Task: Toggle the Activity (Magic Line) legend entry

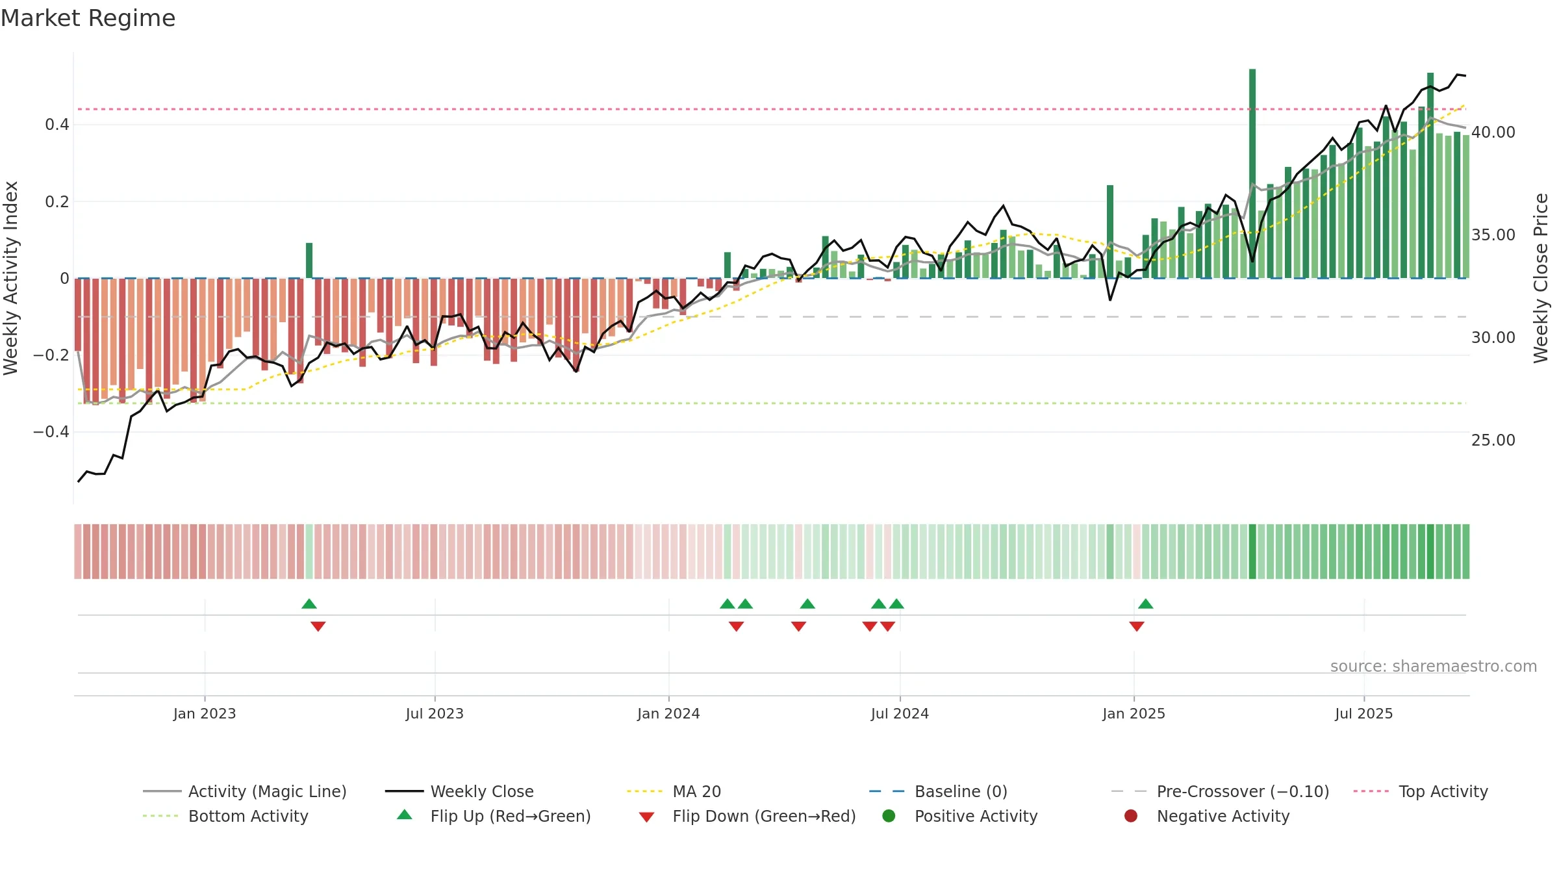Action: coord(245,791)
